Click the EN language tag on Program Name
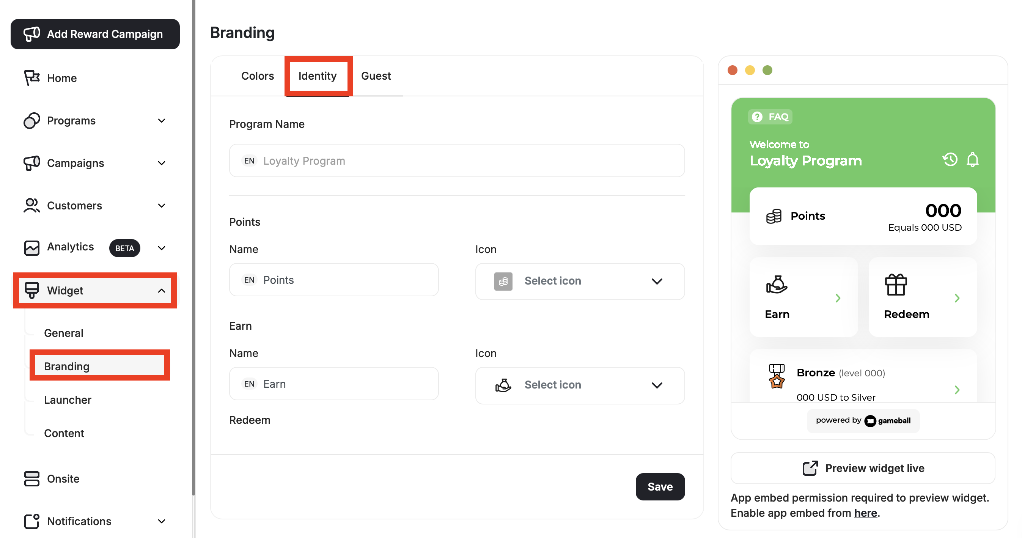 point(250,160)
